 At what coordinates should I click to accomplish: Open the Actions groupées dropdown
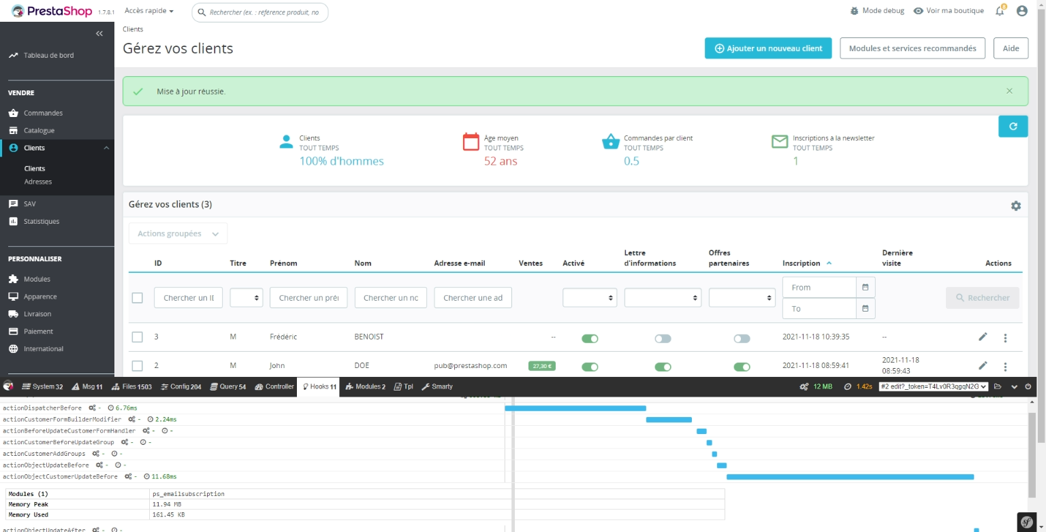click(x=178, y=233)
